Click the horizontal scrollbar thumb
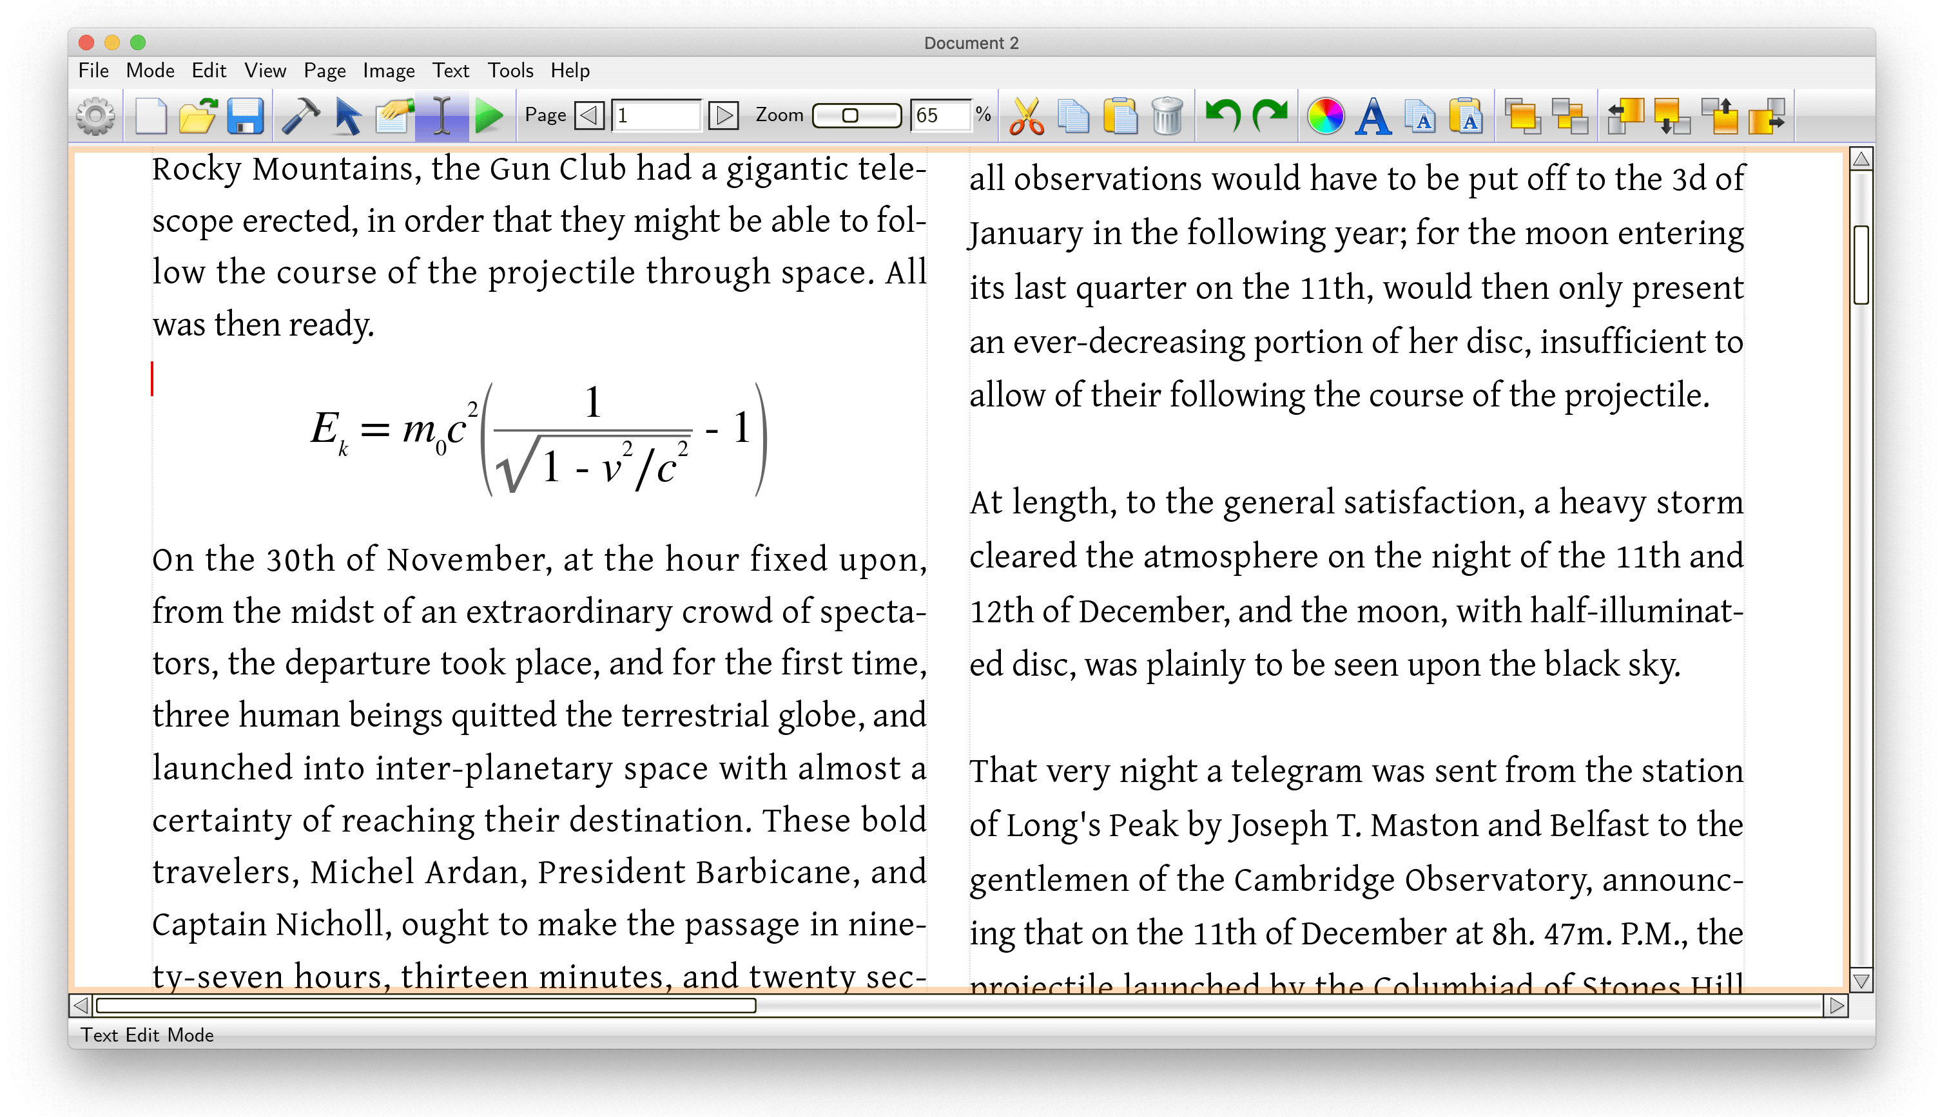 pos(427,1006)
